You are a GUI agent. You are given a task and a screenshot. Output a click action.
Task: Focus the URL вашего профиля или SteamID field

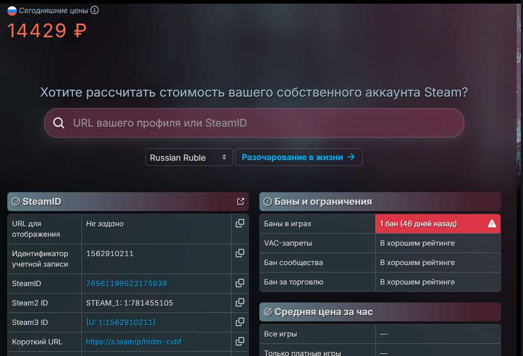click(x=254, y=123)
